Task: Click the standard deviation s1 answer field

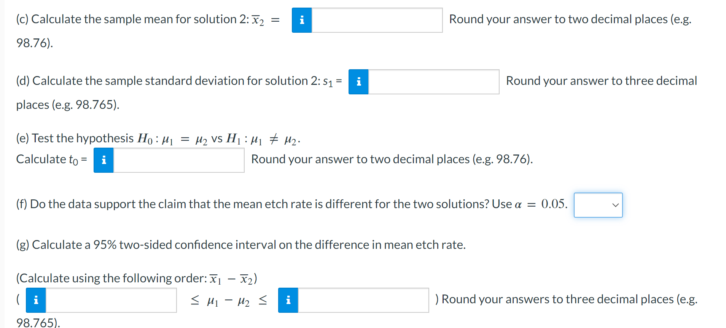Action: click(433, 82)
